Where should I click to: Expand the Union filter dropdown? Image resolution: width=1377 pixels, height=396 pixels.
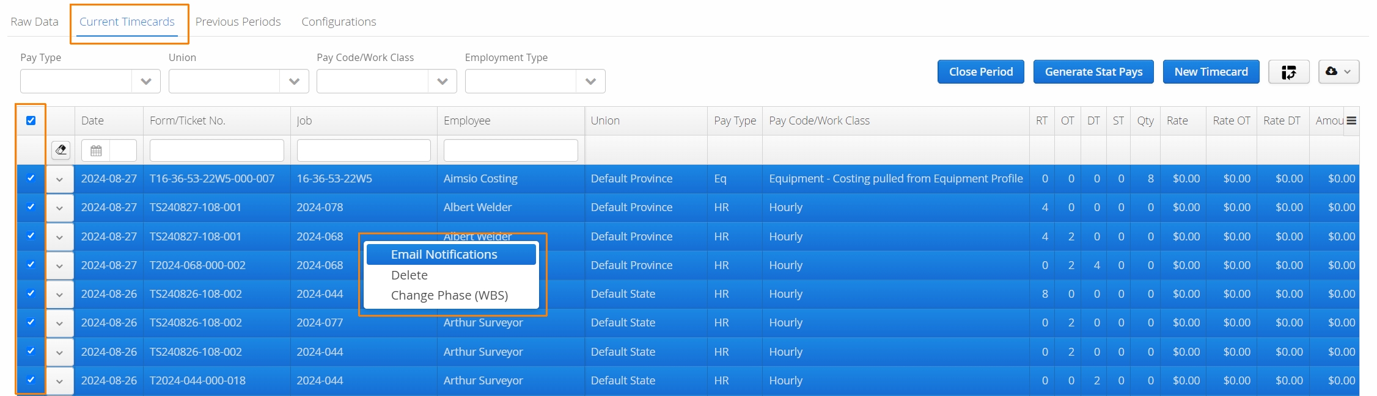[294, 81]
